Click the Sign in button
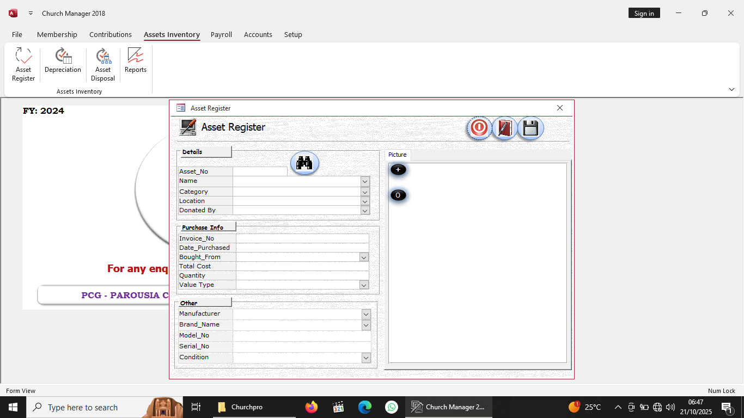Viewport: 744px width, 418px height. pyautogui.click(x=644, y=14)
